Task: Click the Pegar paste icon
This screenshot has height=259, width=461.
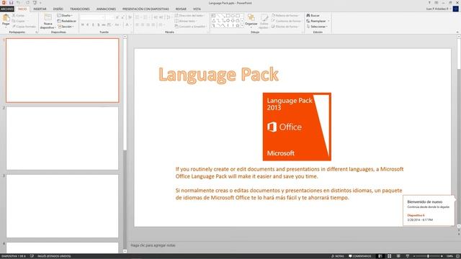Action: 6,18
